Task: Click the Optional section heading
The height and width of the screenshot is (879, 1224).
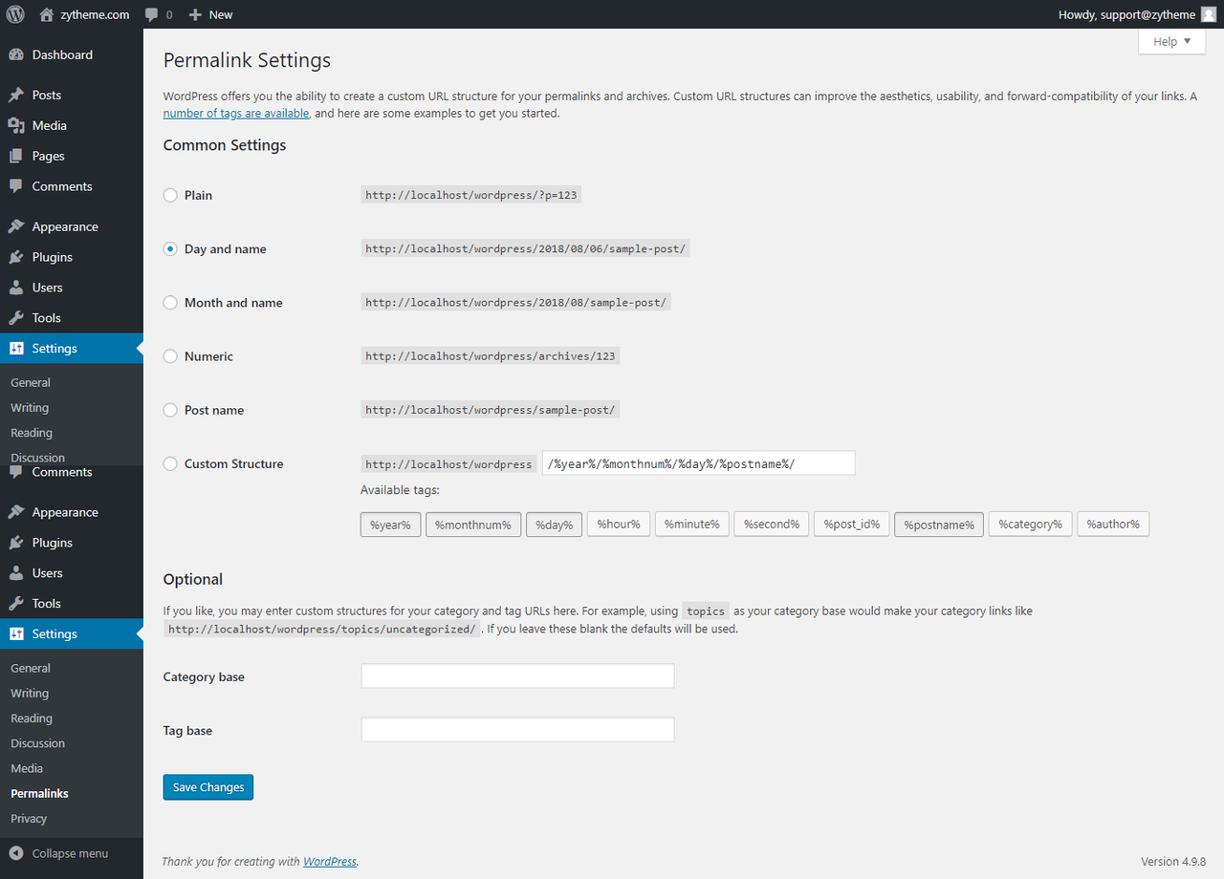Action: tap(193, 579)
